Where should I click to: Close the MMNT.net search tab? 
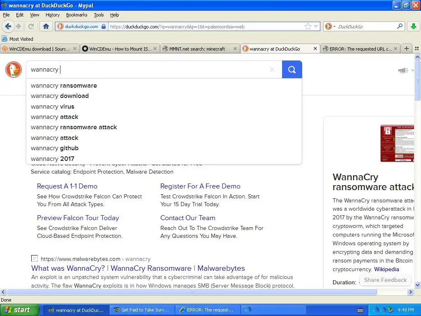(235, 49)
